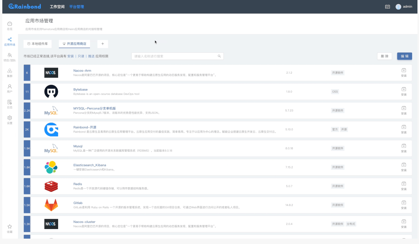Open the MYSQL-Percona分支单机版 link
The height and width of the screenshot is (244, 419).
pyautogui.click(x=95, y=108)
